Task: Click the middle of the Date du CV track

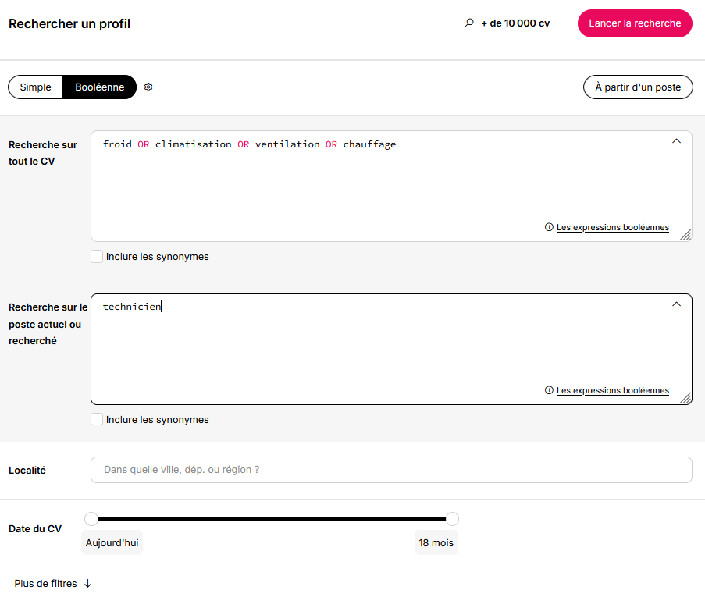Action: click(272, 519)
